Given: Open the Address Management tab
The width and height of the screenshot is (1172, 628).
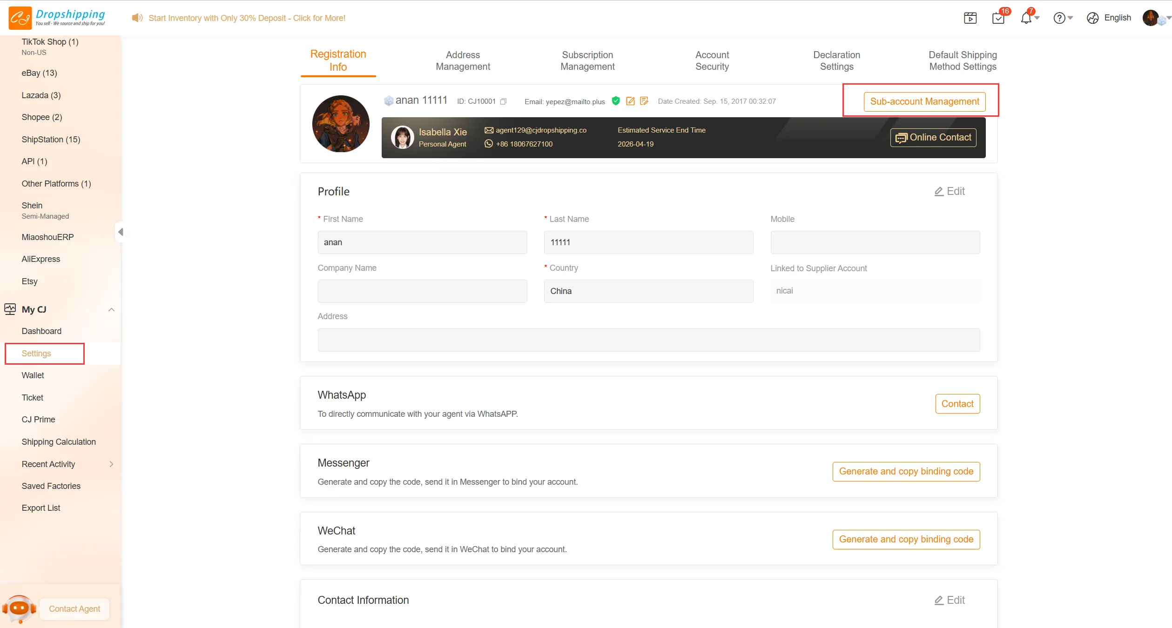Looking at the screenshot, I should click(463, 60).
